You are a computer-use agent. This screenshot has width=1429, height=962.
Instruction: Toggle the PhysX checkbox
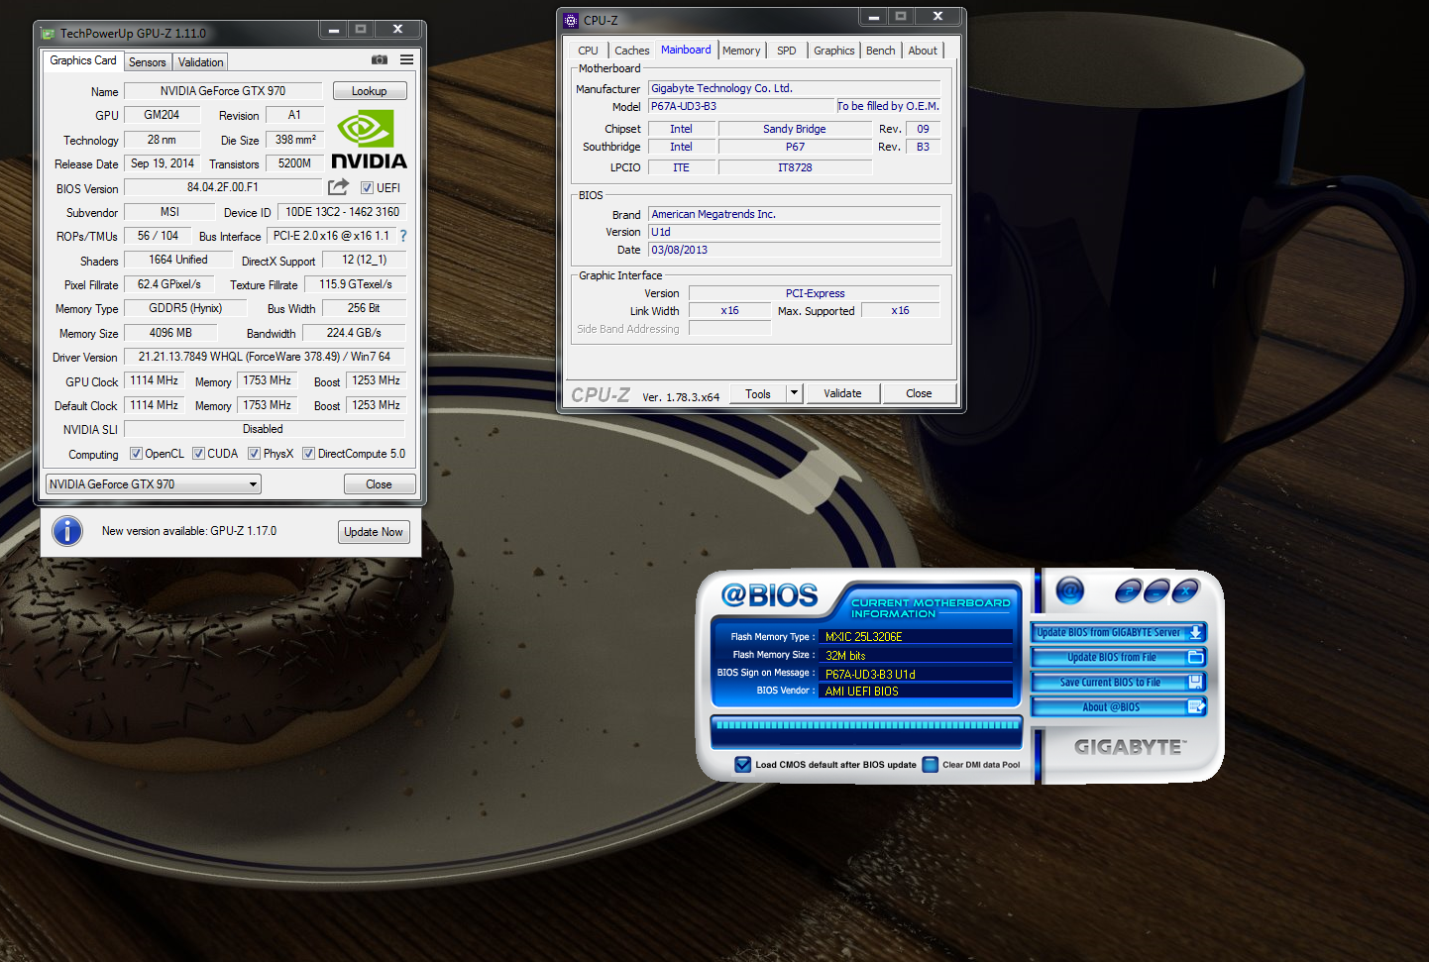(x=255, y=454)
